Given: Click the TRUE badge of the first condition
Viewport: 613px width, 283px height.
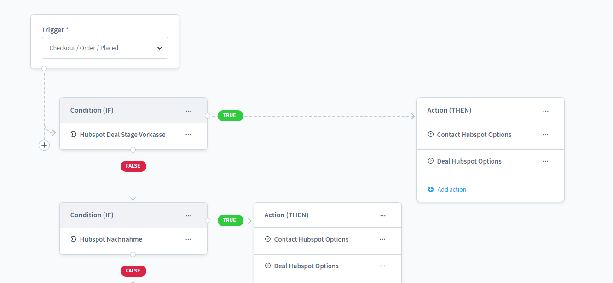Looking at the screenshot, I should [x=230, y=115].
